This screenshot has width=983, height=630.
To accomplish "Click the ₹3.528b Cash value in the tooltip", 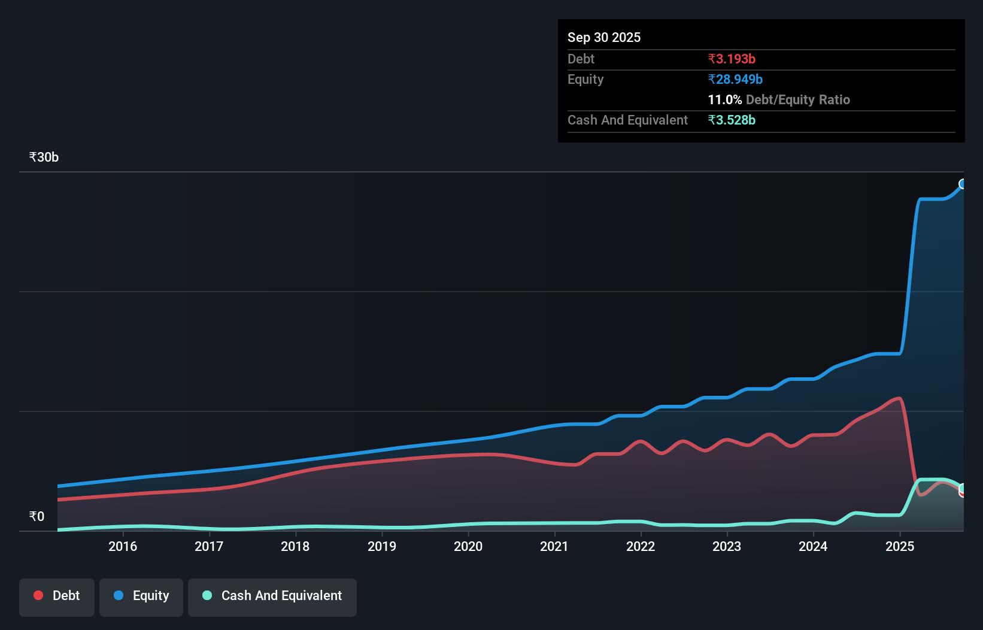I will pyautogui.click(x=732, y=120).
